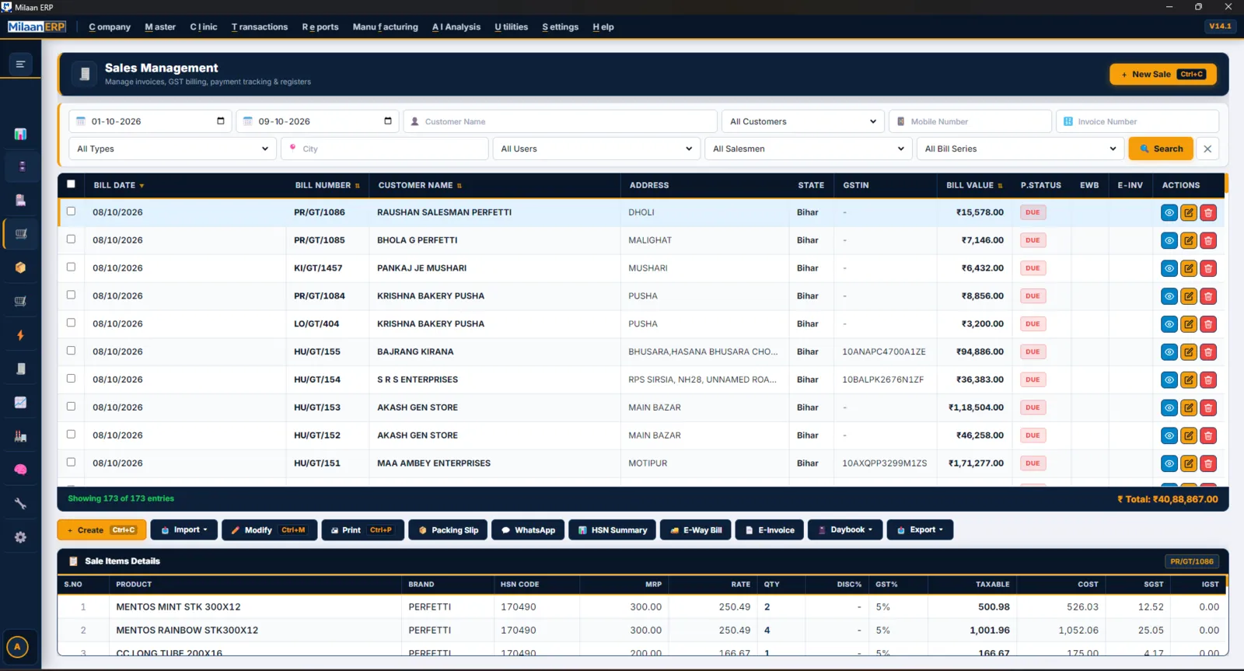Viewport: 1244px width, 671px height.
Task: Edit bill PR/GT/1085 with pencil icon
Action: point(1188,240)
